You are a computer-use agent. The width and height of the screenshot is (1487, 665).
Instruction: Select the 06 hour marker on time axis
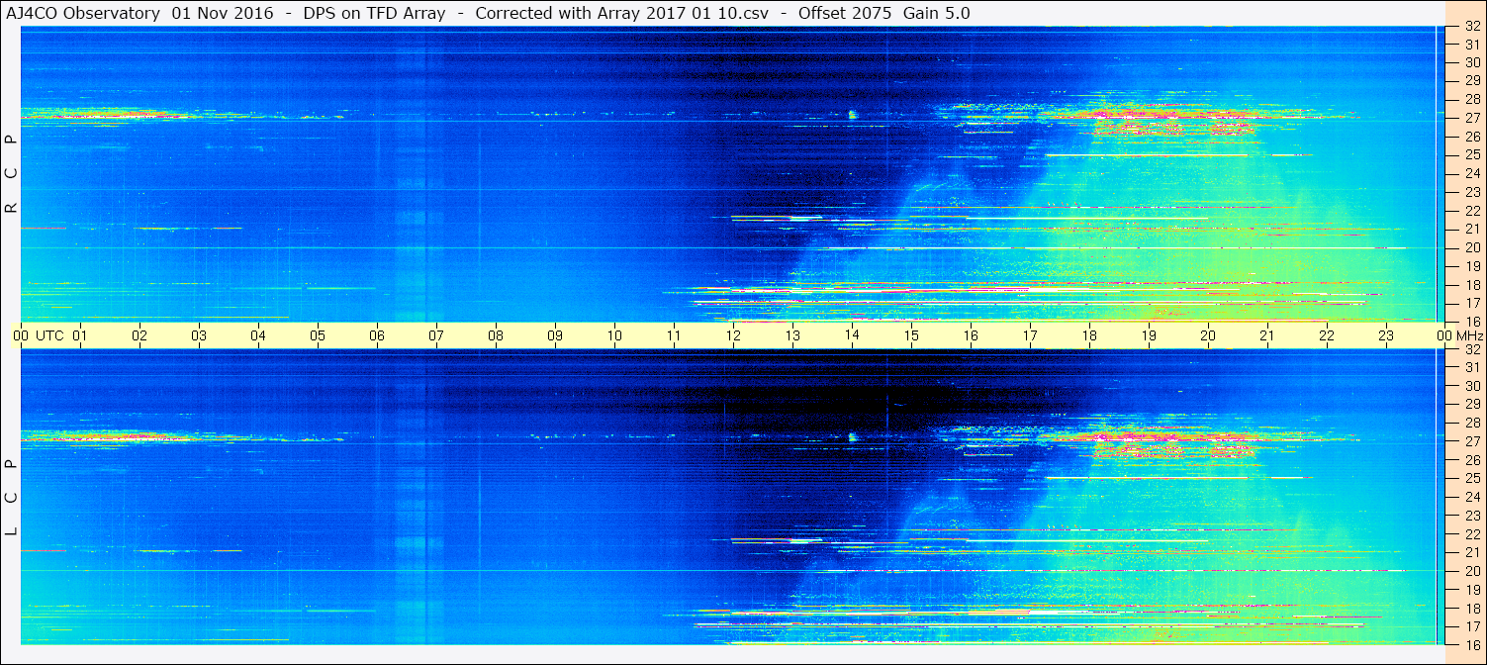[377, 335]
